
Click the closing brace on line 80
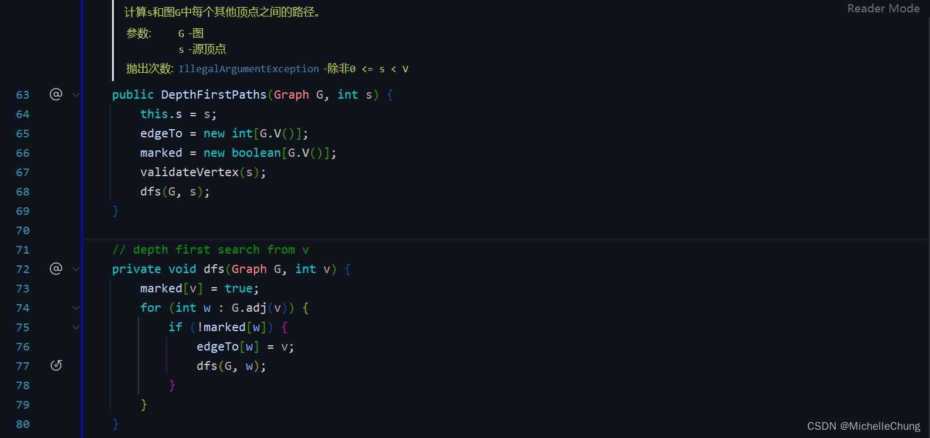116,424
